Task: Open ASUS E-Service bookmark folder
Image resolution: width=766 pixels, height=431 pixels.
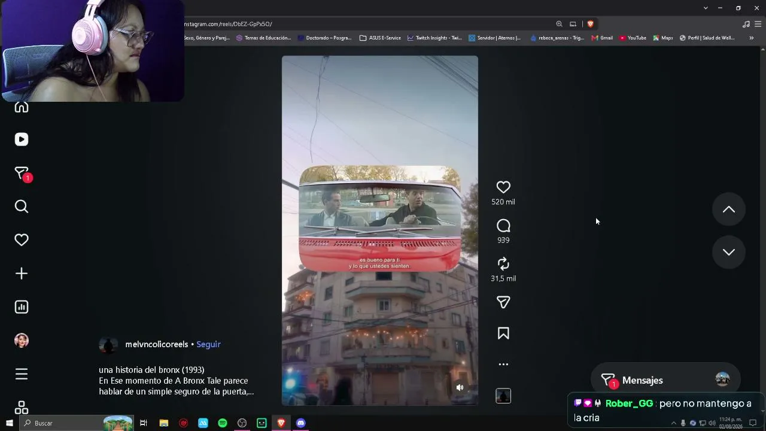Action: pyautogui.click(x=380, y=38)
